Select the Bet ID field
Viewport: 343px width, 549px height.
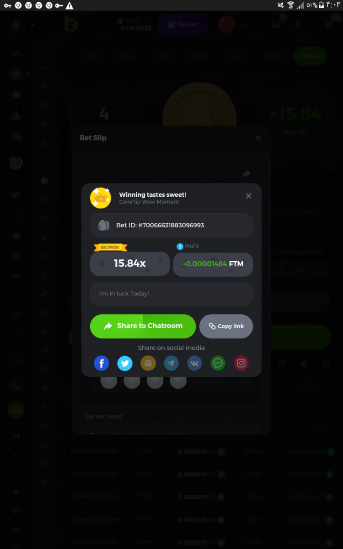(x=171, y=225)
